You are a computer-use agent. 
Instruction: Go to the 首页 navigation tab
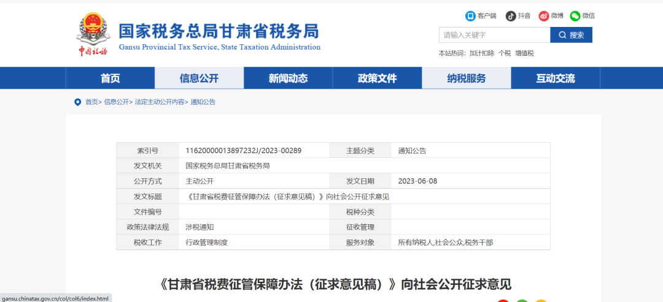click(x=110, y=78)
